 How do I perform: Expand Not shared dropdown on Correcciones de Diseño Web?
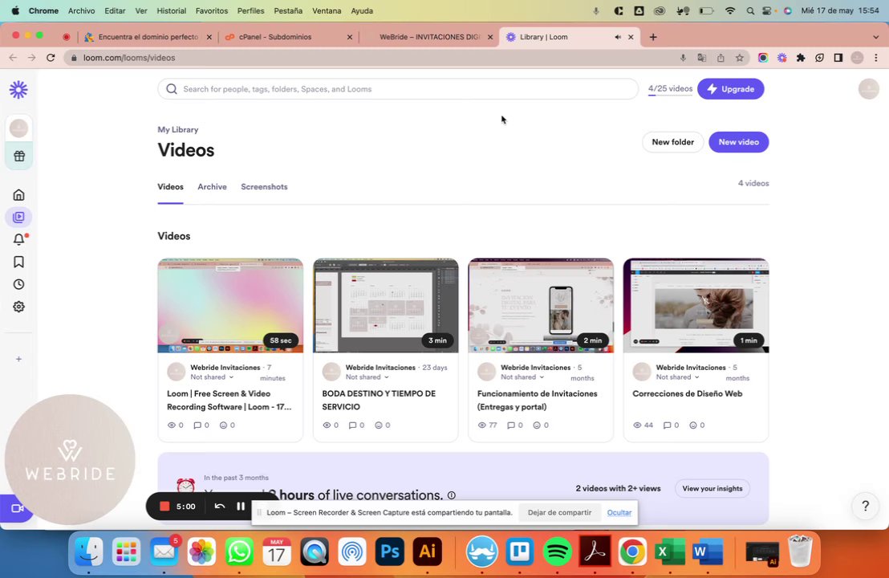click(x=677, y=377)
